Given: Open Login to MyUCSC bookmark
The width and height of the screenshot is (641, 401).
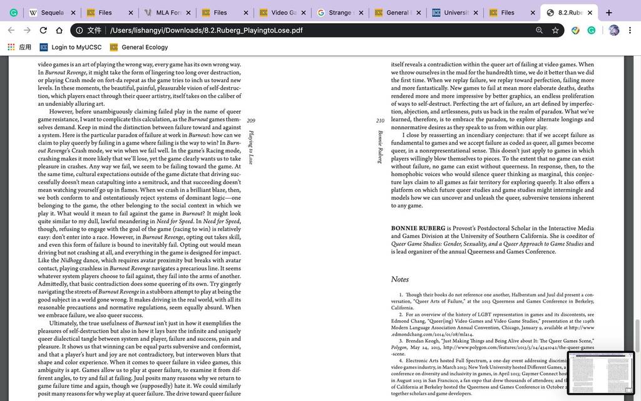Looking at the screenshot, I should pyautogui.click(x=70, y=47).
